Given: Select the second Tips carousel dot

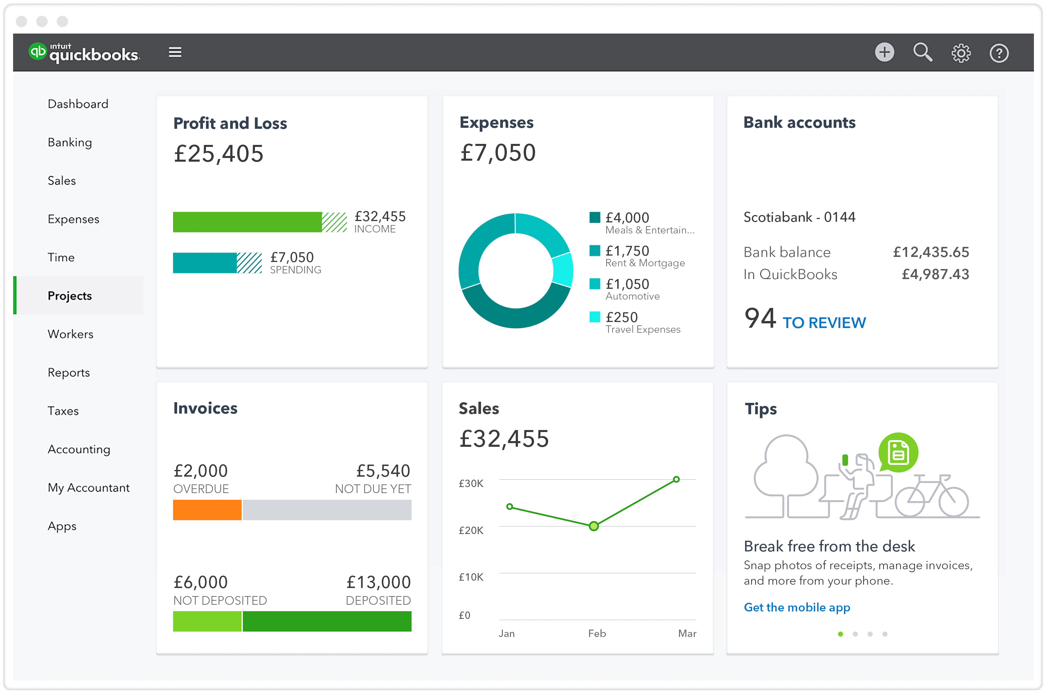Looking at the screenshot, I should (x=856, y=634).
